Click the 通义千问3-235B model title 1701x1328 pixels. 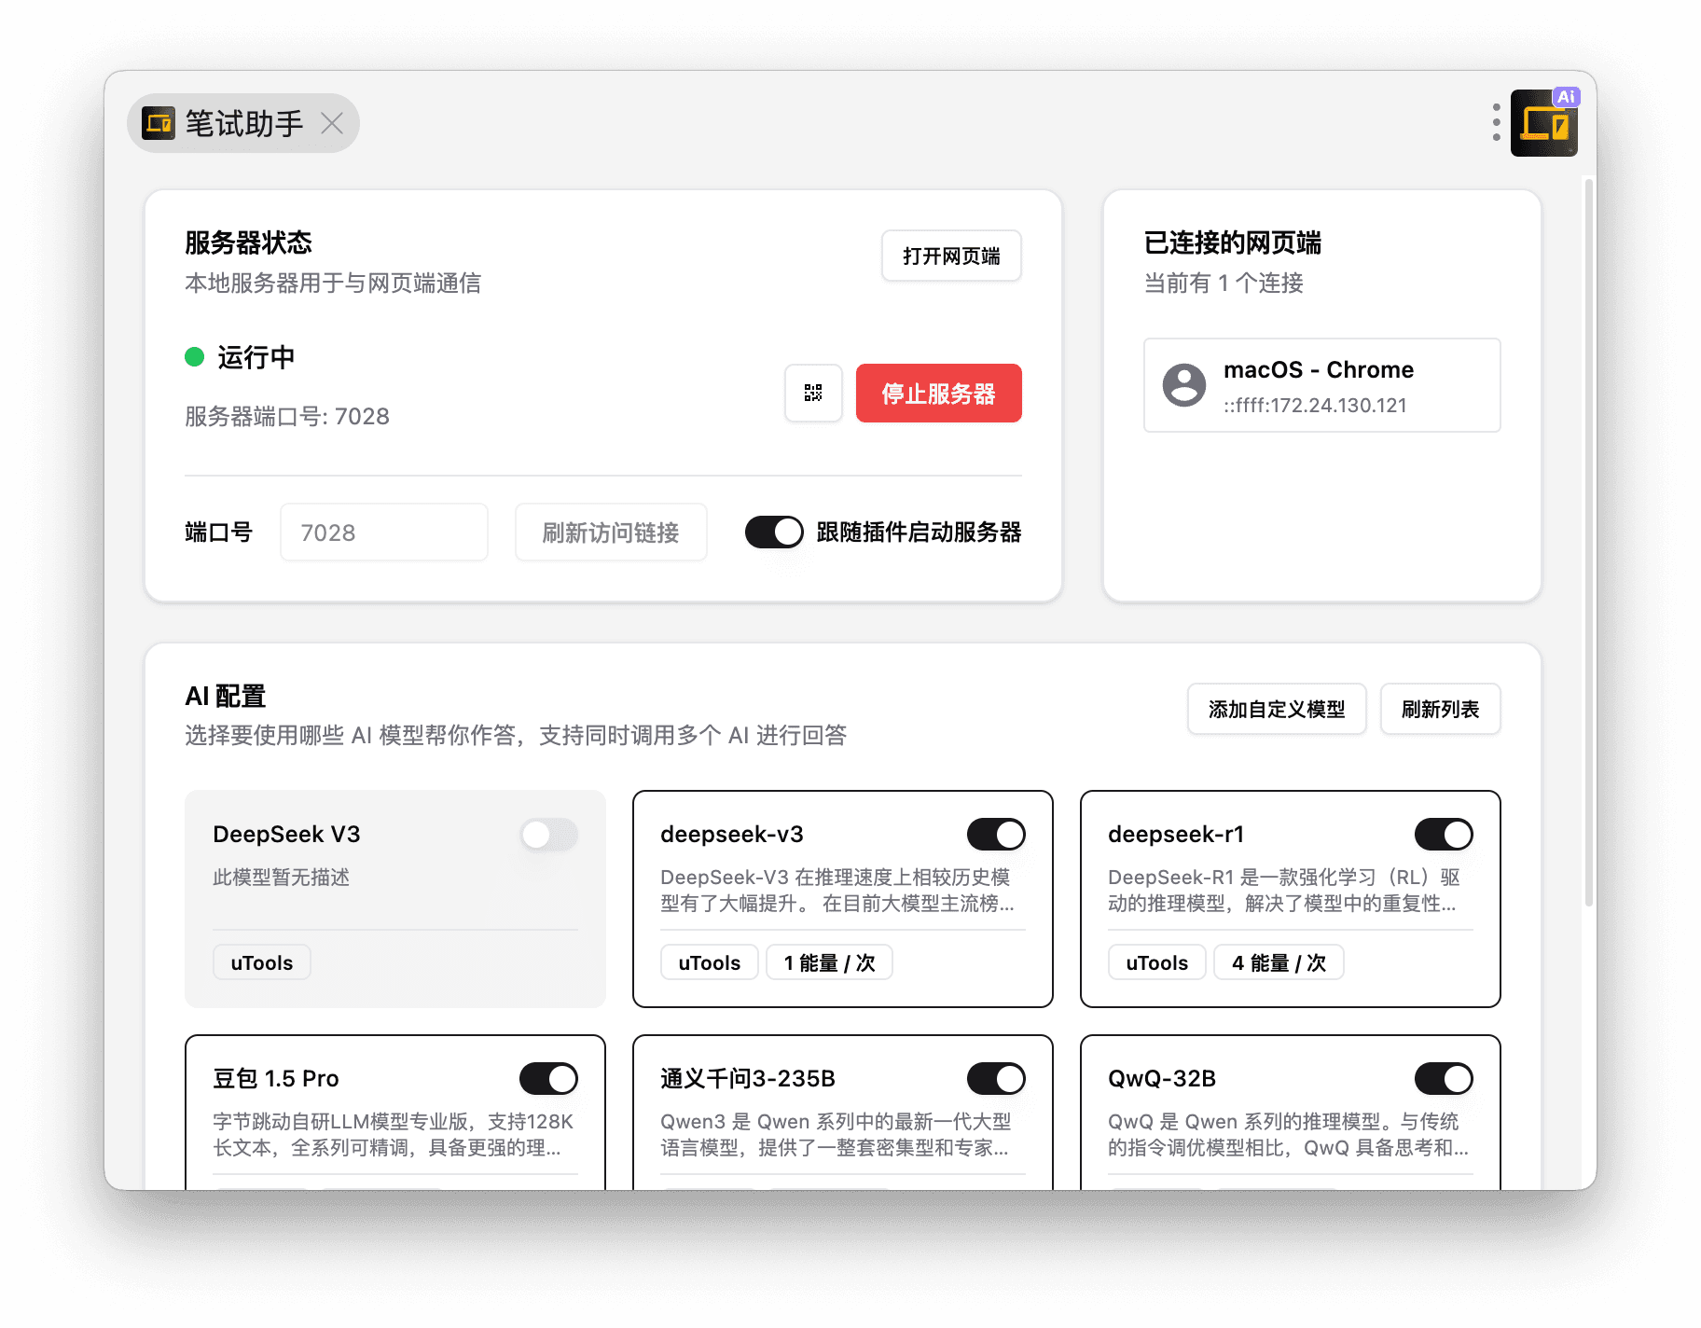[x=748, y=1078]
